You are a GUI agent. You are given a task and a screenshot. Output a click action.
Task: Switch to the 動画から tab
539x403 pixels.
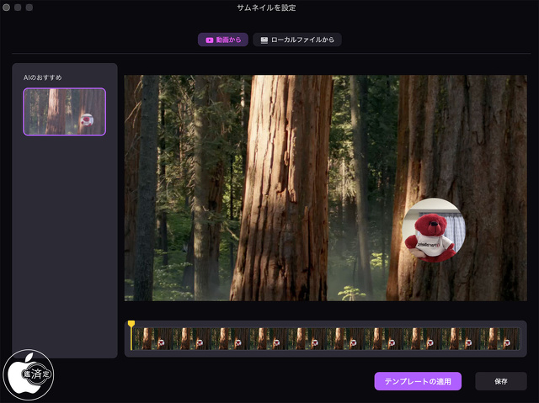coord(223,40)
